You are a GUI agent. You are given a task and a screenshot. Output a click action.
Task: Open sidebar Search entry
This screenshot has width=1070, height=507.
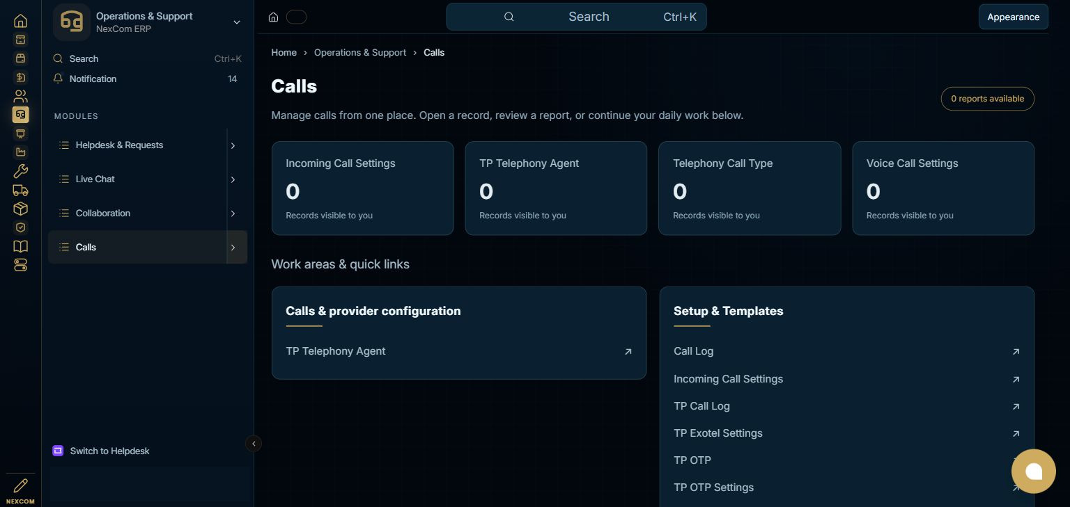(148, 59)
